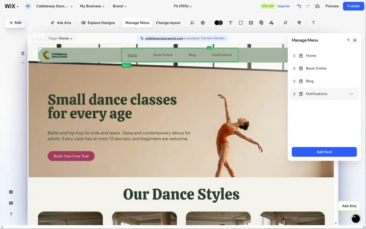Open the table grid icon on left sidebar
The width and height of the screenshot is (366, 229).
pos(11,203)
